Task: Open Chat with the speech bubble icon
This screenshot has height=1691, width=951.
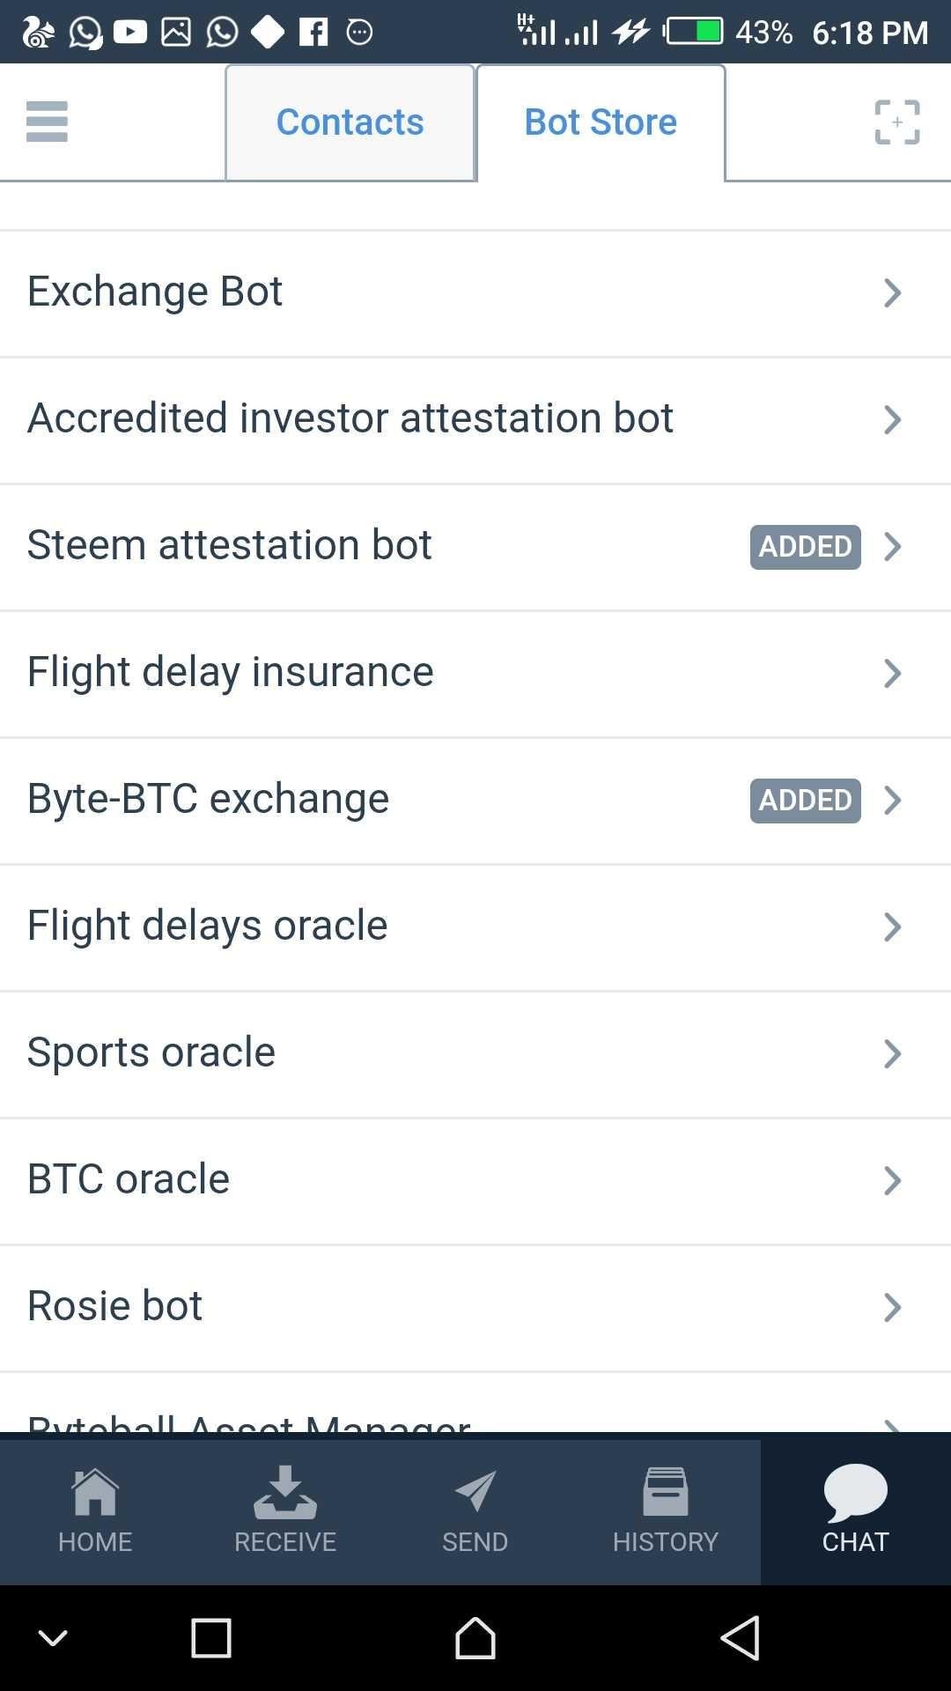Action: point(855,1492)
